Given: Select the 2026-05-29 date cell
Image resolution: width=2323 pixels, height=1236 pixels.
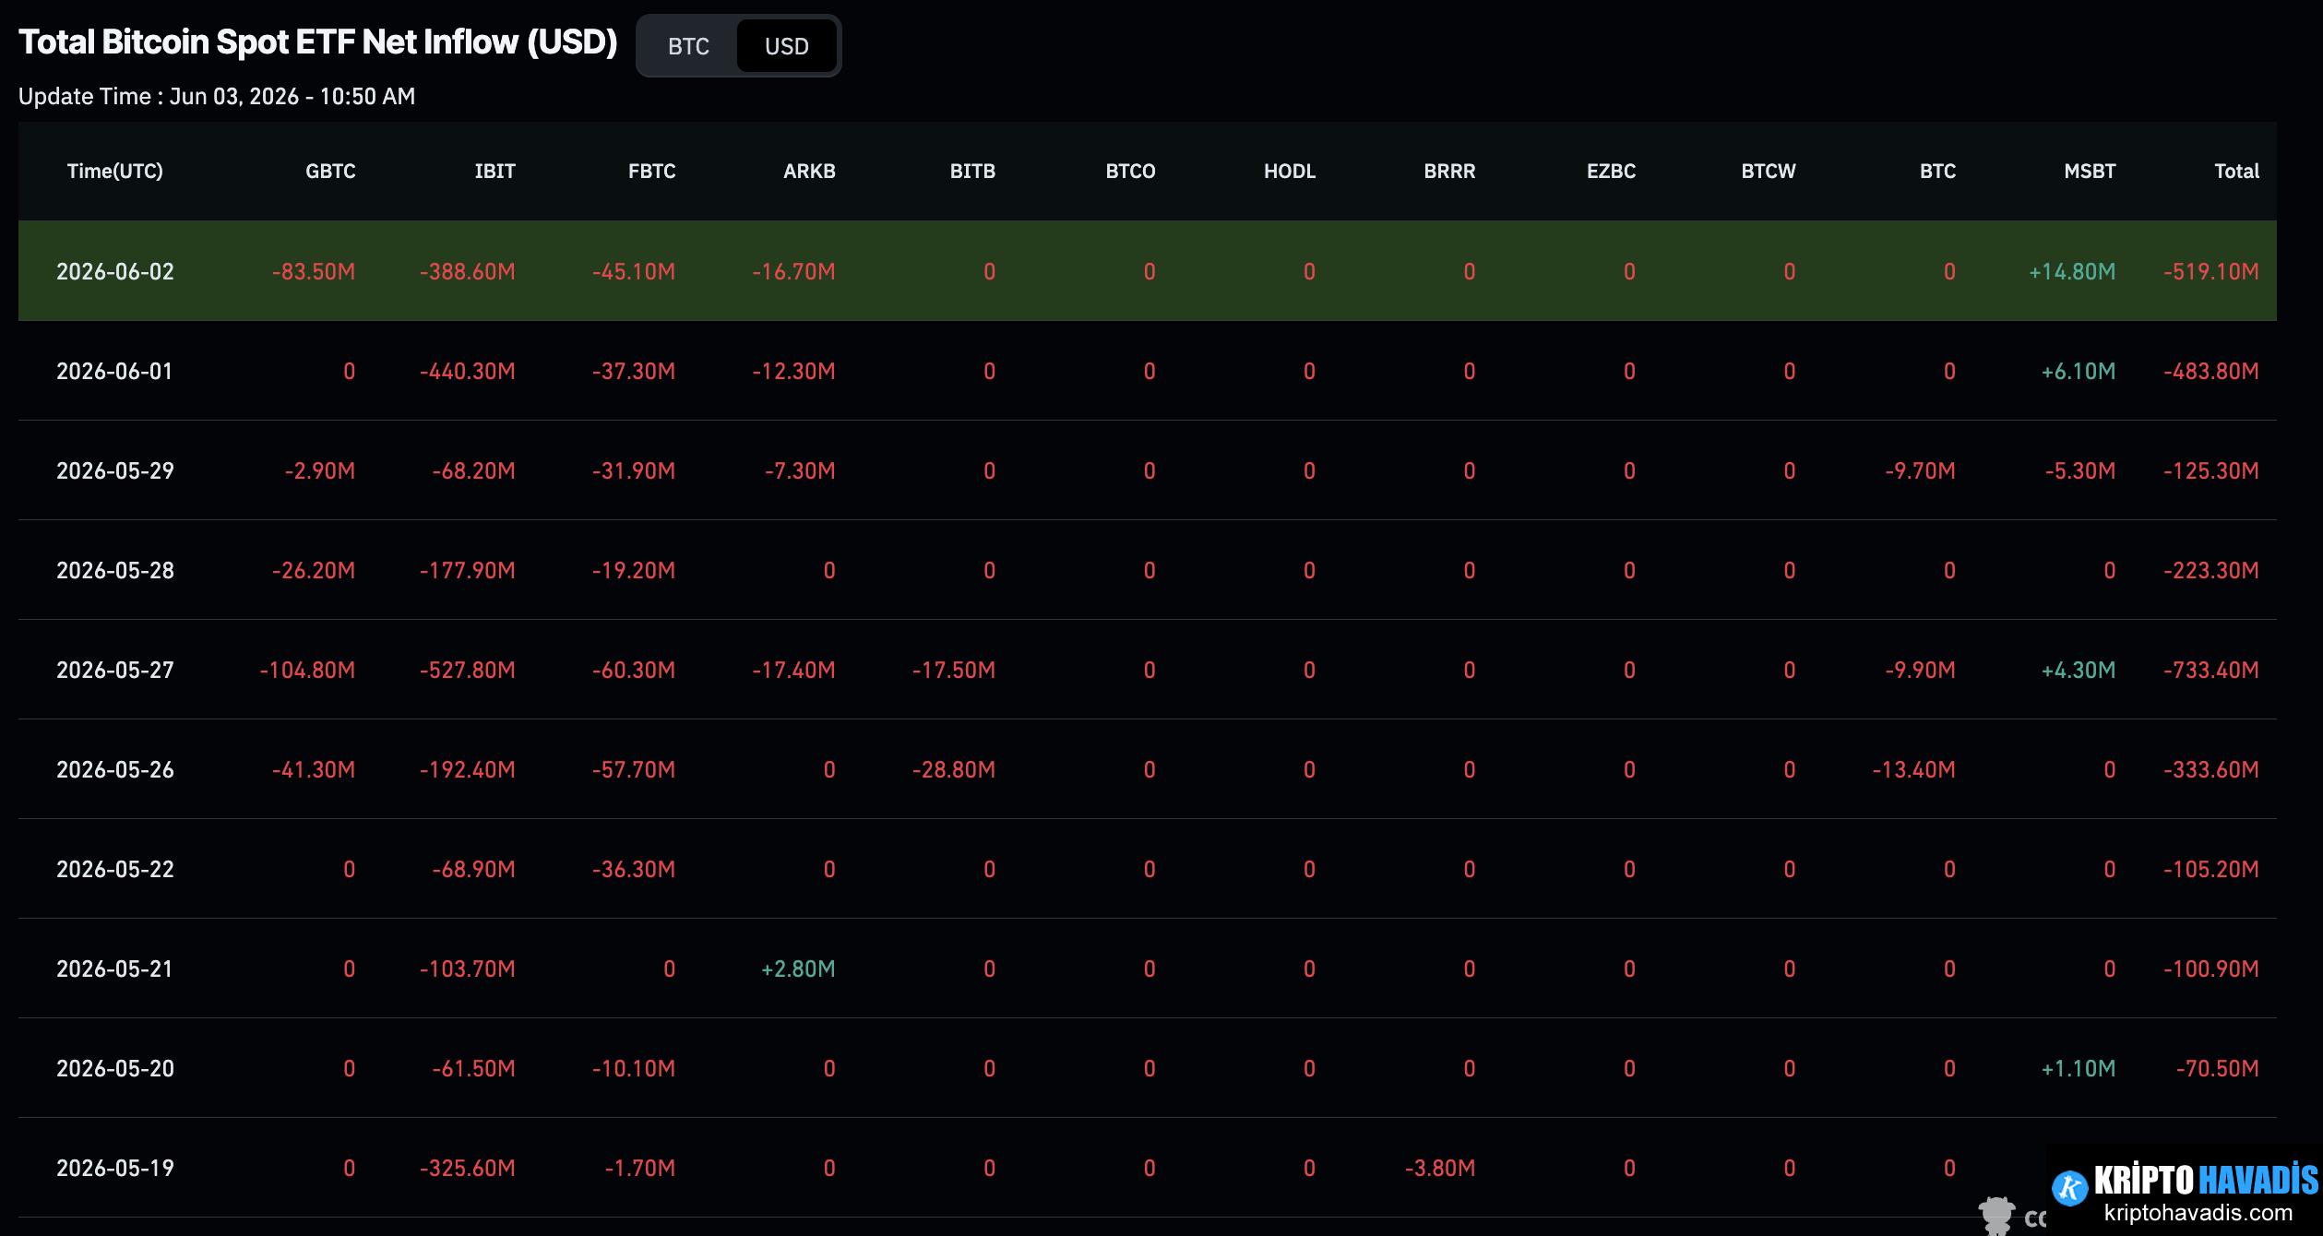Looking at the screenshot, I should [x=115, y=470].
